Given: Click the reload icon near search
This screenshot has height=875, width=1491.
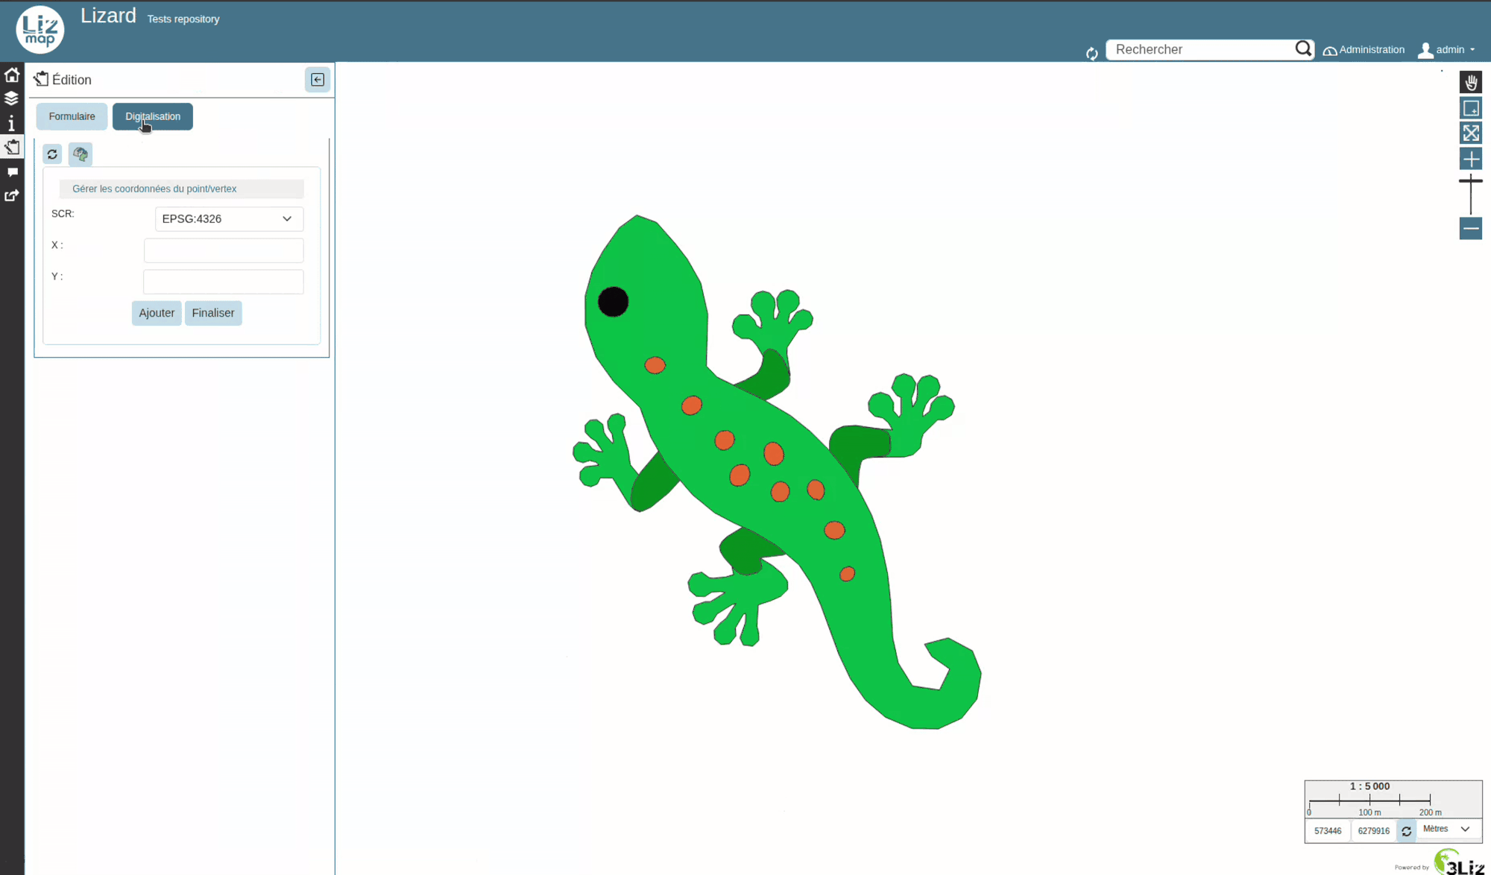Looking at the screenshot, I should 1092,54.
